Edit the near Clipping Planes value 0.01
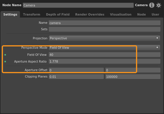This screenshot has width=164, height=114. [x=76, y=77]
